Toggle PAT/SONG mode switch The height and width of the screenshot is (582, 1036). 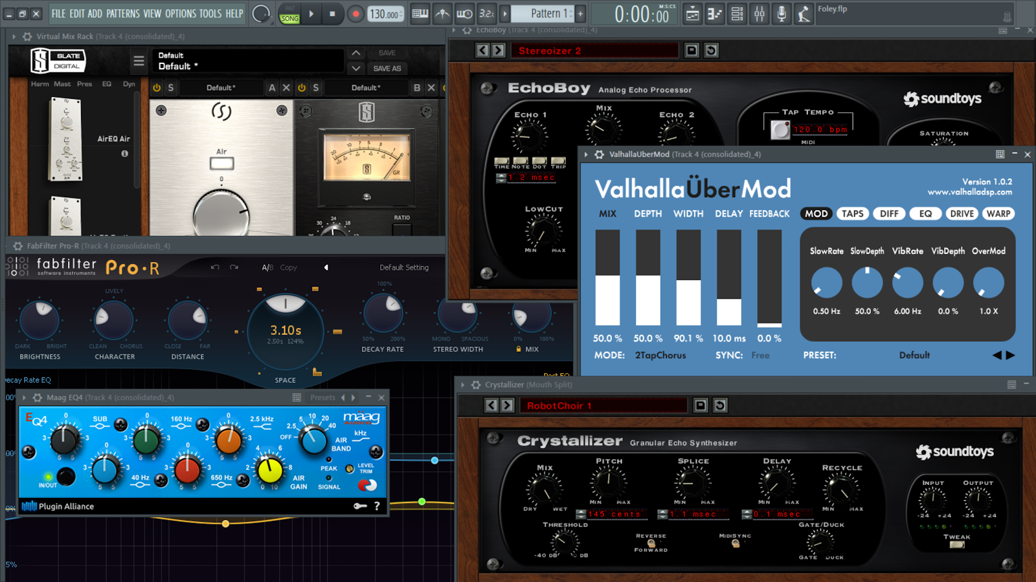[x=289, y=14]
